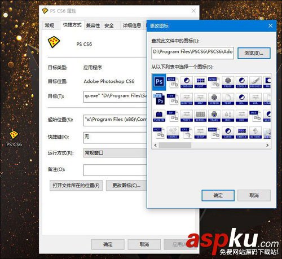
Task: Open the 运行方式 dropdown showing 常规窗口
Action: (115, 153)
